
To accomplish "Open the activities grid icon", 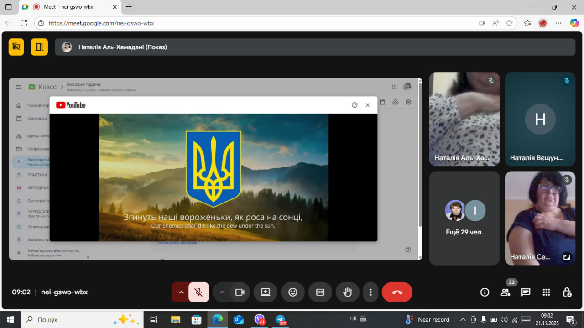I will pos(546,292).
